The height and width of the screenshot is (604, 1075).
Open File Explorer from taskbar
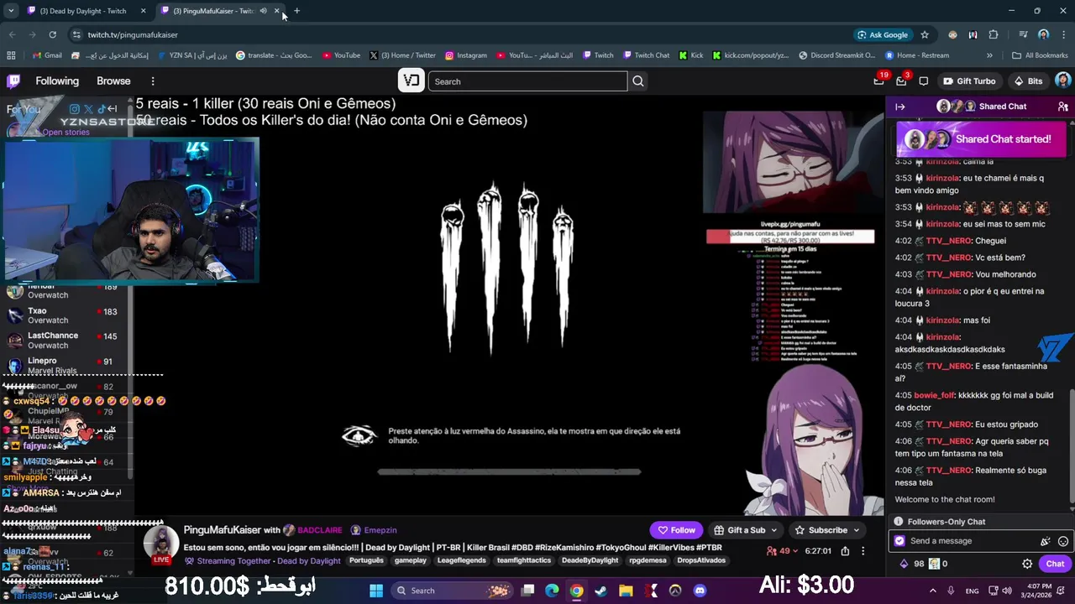pyautogui.click(x=626, y=591)
